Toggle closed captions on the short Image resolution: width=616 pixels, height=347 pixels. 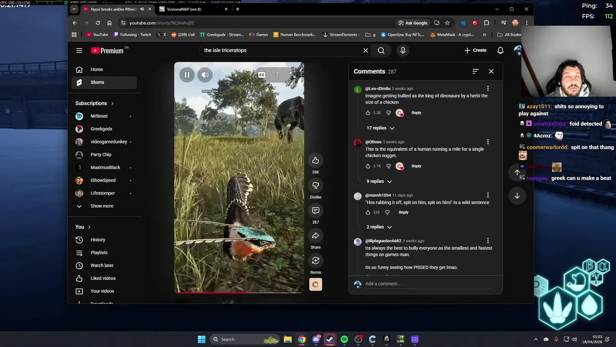(x=262, y=75)
